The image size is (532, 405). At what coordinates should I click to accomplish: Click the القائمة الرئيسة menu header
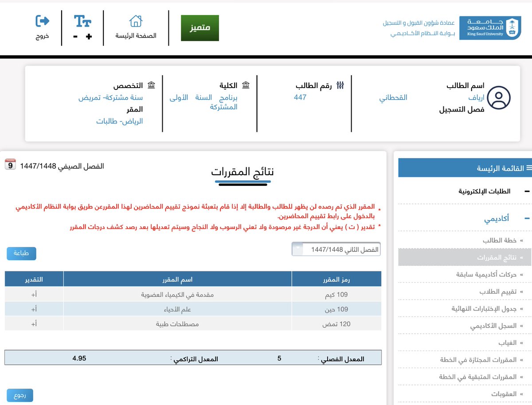(x=465, y=168)
